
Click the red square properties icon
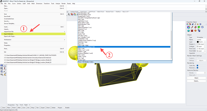[x=192, y=31]
